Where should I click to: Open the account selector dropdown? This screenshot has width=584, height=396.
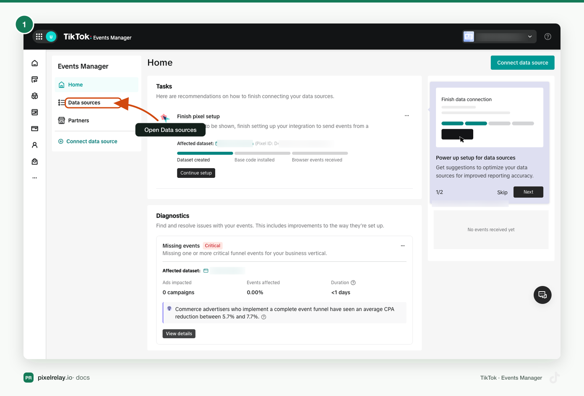(498, 36)
